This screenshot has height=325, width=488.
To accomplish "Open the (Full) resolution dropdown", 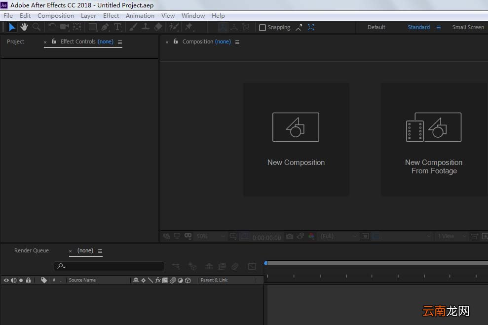I will pyautogui.click(x=338, y=237).
